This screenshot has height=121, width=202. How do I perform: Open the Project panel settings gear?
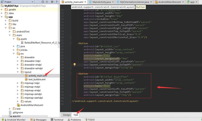pyautogui.click(x=52, y=2)
